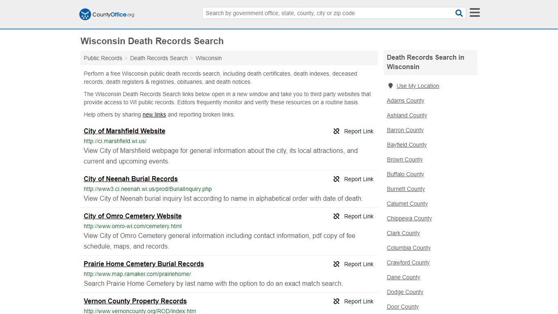The height and width of the screenshot is (314, 558).
Task: Open Columbia County death records
Action: (409, 248)
